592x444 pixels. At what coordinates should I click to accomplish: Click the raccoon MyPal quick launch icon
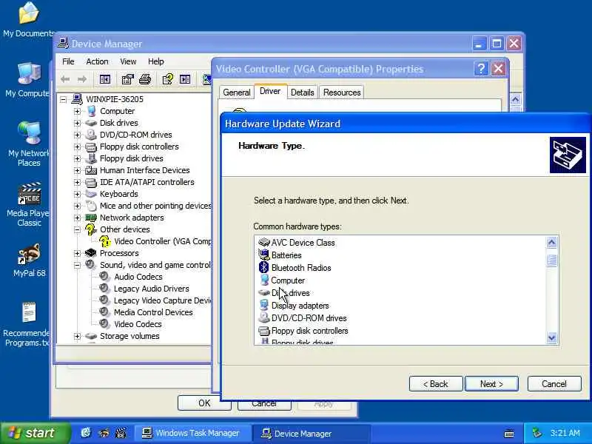click(104, 433)
